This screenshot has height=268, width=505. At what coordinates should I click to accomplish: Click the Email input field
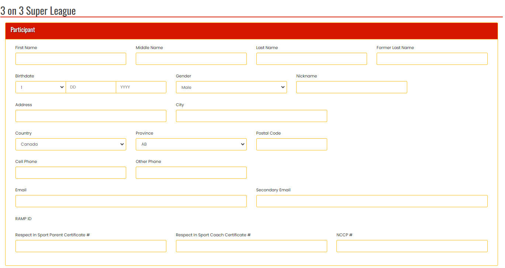click(x=131, y=201)
